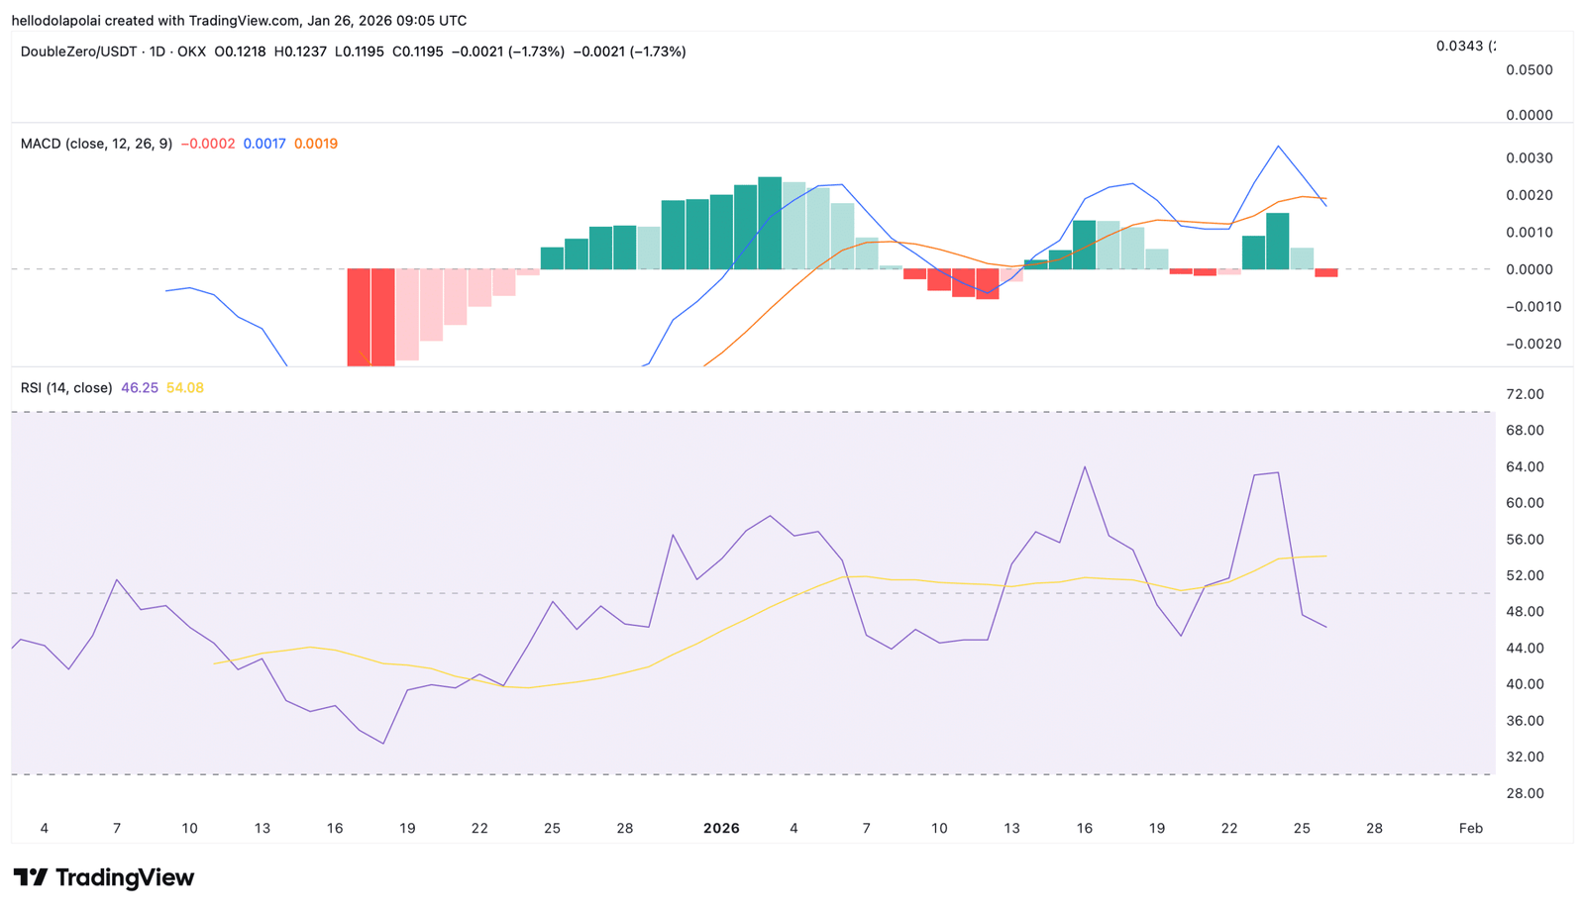Click the TradingView logo at bottom left

coord(104,877)
